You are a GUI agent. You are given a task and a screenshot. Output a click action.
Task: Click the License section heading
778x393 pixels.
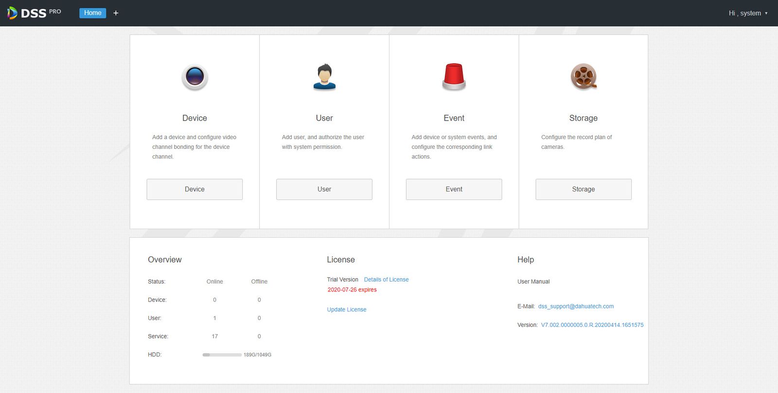pos(341,260)
